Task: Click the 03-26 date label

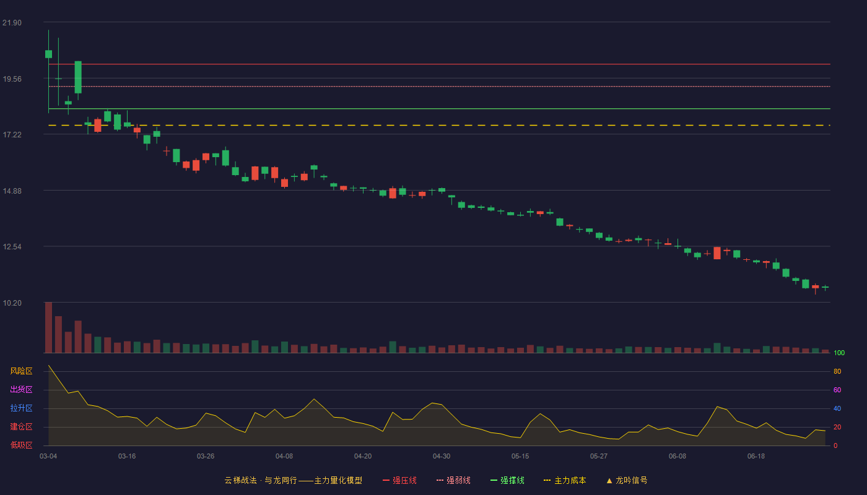Action: (x=206, y=456)
